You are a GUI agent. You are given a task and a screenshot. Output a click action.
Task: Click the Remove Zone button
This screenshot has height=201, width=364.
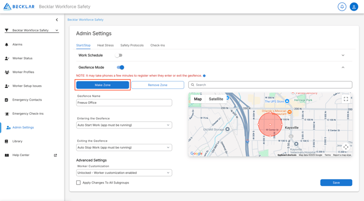click(158, 85)
